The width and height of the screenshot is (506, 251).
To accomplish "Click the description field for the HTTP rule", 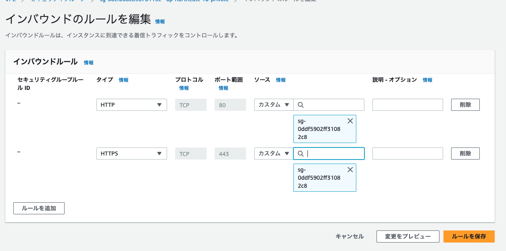I will pyautogui.click(x=408, y=105).
